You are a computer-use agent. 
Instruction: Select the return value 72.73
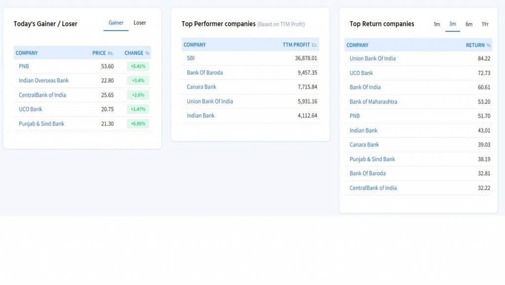484,73
